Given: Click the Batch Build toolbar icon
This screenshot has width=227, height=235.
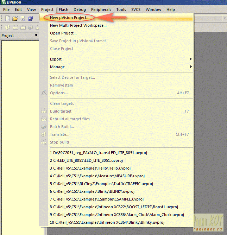Looking at the screenshot, I should pos(31,27).
